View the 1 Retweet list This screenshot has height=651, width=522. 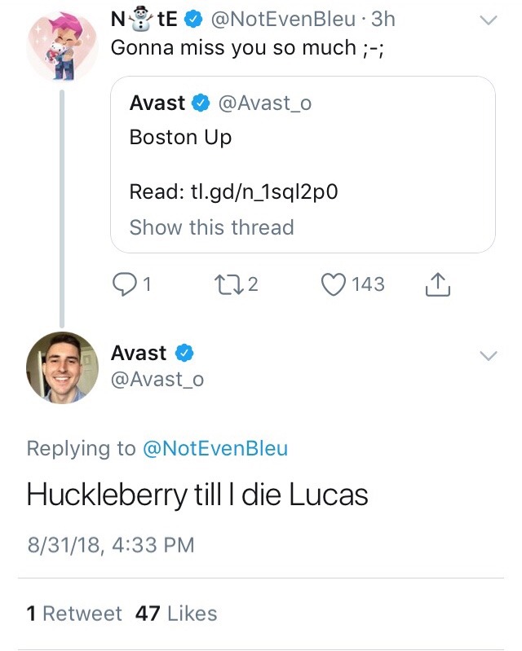coord(74,614)
